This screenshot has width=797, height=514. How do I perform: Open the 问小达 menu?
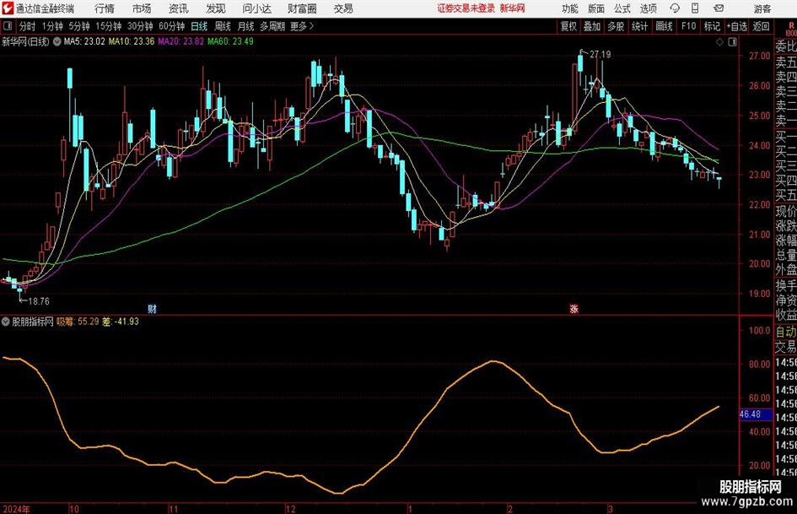256,8
